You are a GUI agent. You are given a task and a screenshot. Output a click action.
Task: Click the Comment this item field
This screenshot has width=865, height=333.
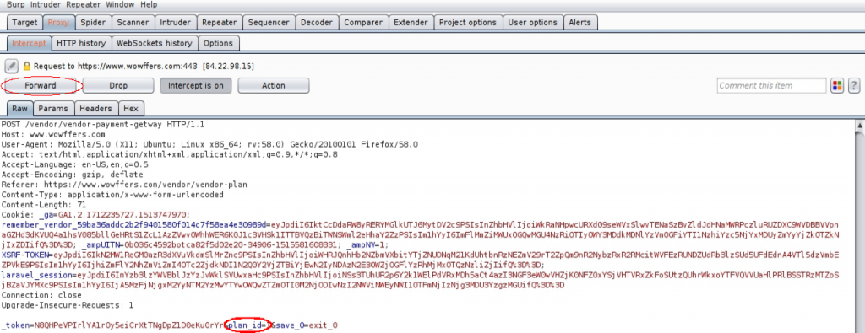[772, 85]
